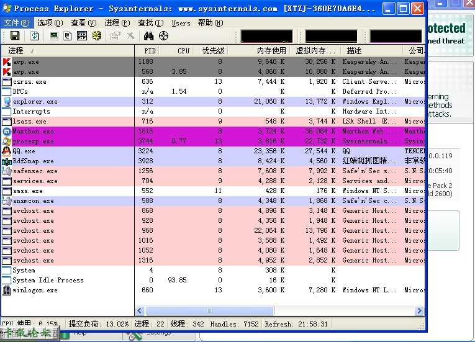The width and height of the screenshot is (475, 342).
Task: Select the DPCs row
Action: (213, 91)
